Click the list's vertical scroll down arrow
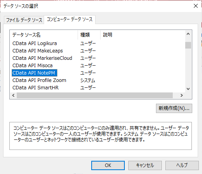 pyautogui.click(x=188, y=89)
